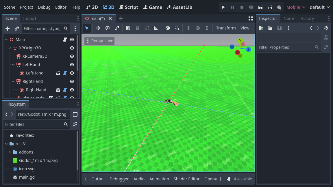This screenshot has height=187, width=333.
Task: Collapse the XROrigin3D branch
Action: [x=9, y=48]
